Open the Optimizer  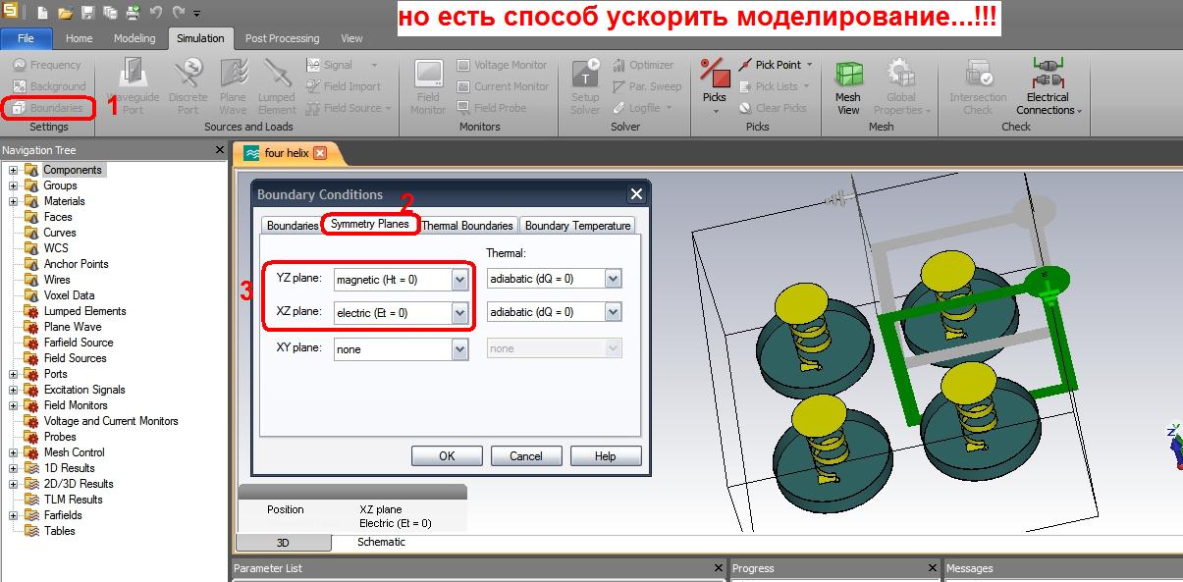coord(643,65)
